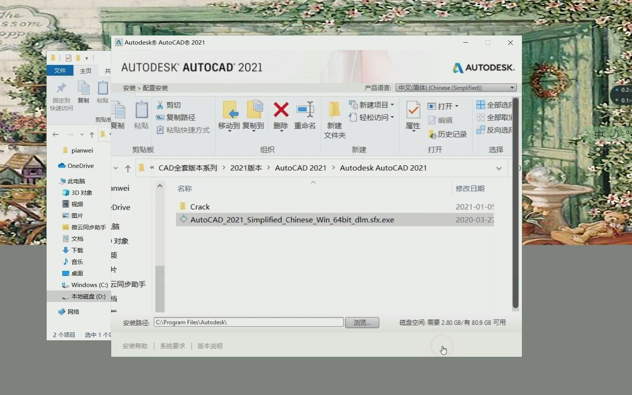Open recent locations dropdown in Explorer
Image resolution: width=632 pixels, height=395 pixels.
pyautogui.click(x=82, y=134)
